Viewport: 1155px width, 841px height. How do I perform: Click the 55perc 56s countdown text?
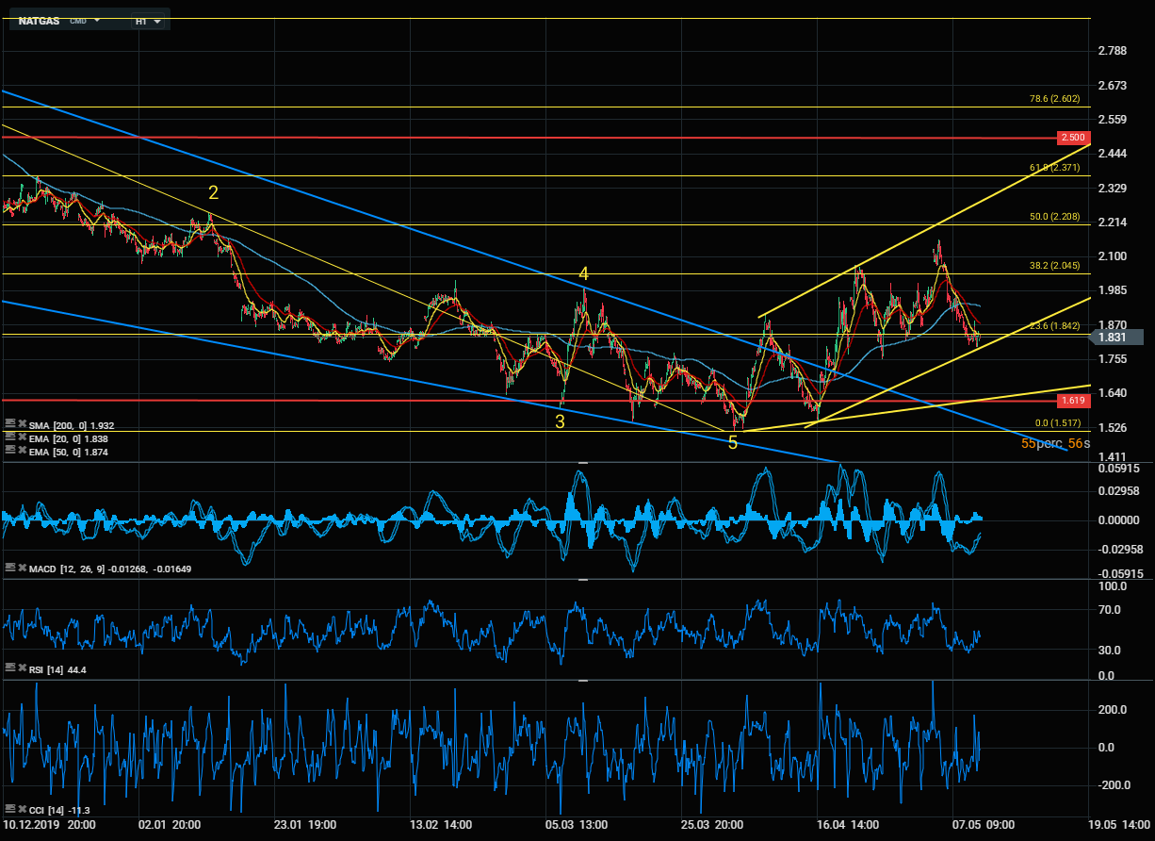pos(1056,442)
